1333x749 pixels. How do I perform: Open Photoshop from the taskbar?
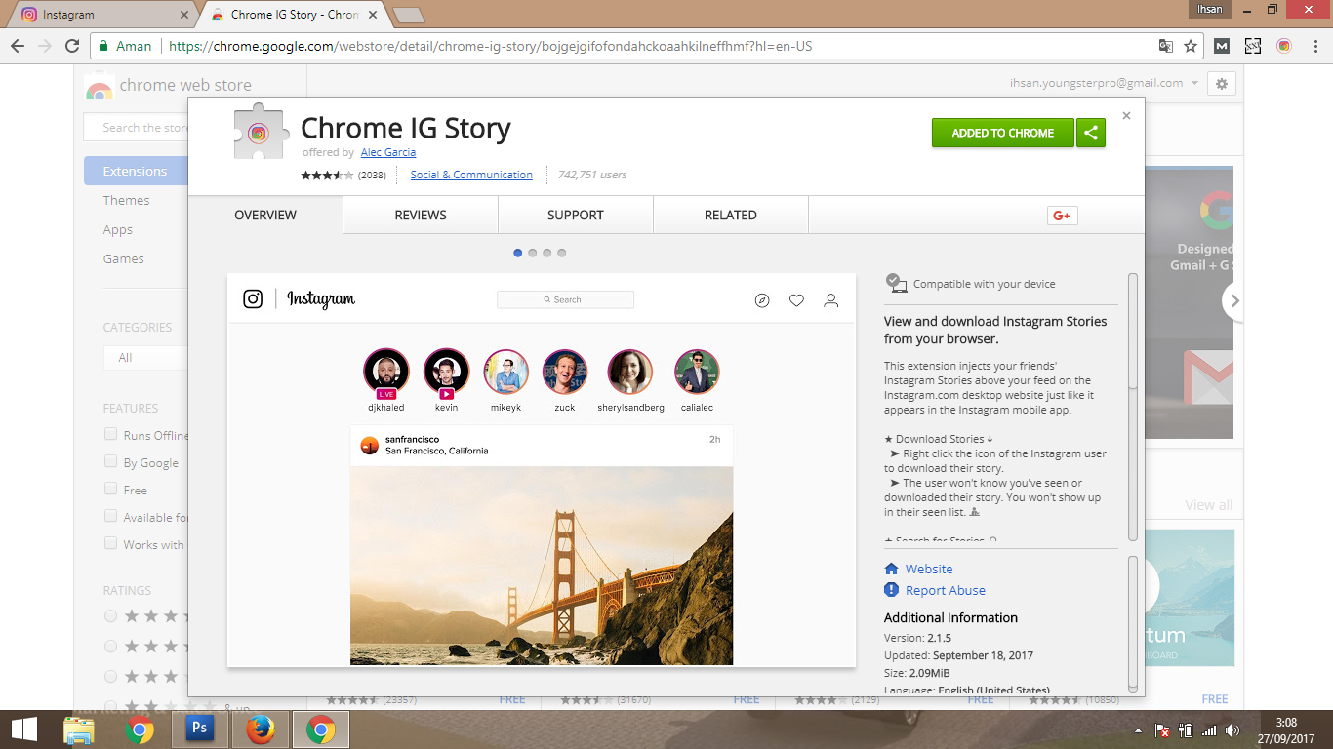pos(199,728)
